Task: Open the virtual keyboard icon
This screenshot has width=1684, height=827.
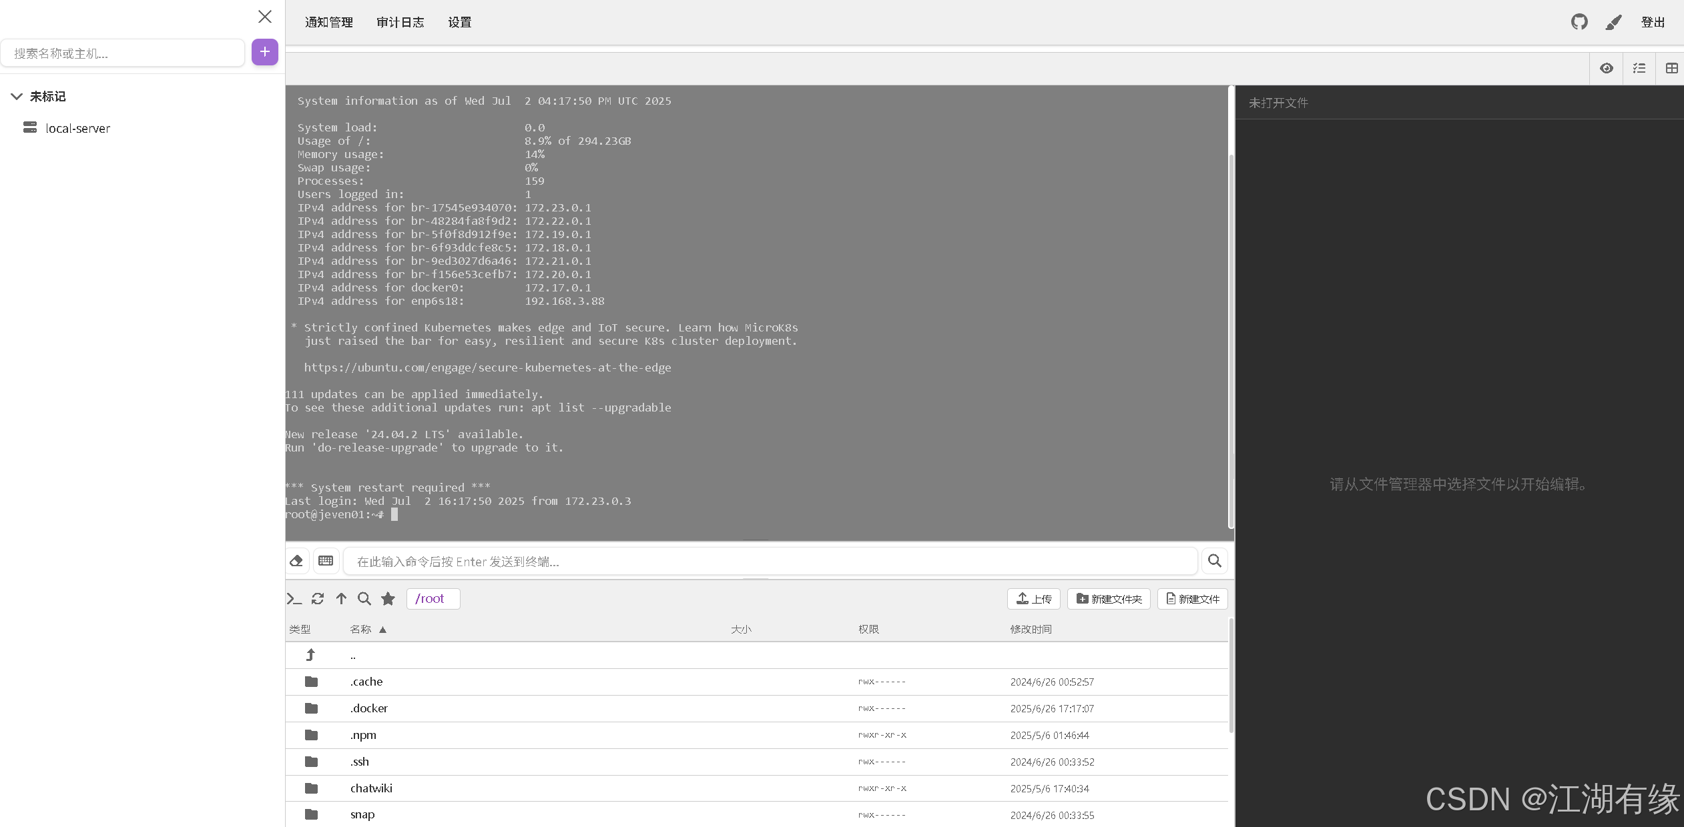Action: click(326, 561)
